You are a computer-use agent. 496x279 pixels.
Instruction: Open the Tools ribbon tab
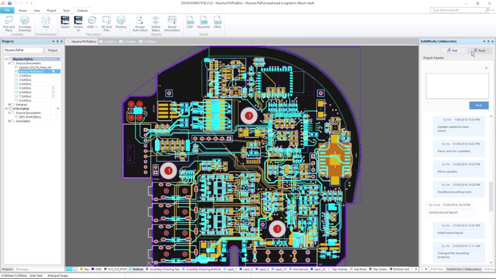pyautogui.click(x=67, y=10)
